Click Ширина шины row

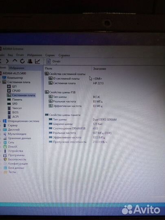click(63, 124)
